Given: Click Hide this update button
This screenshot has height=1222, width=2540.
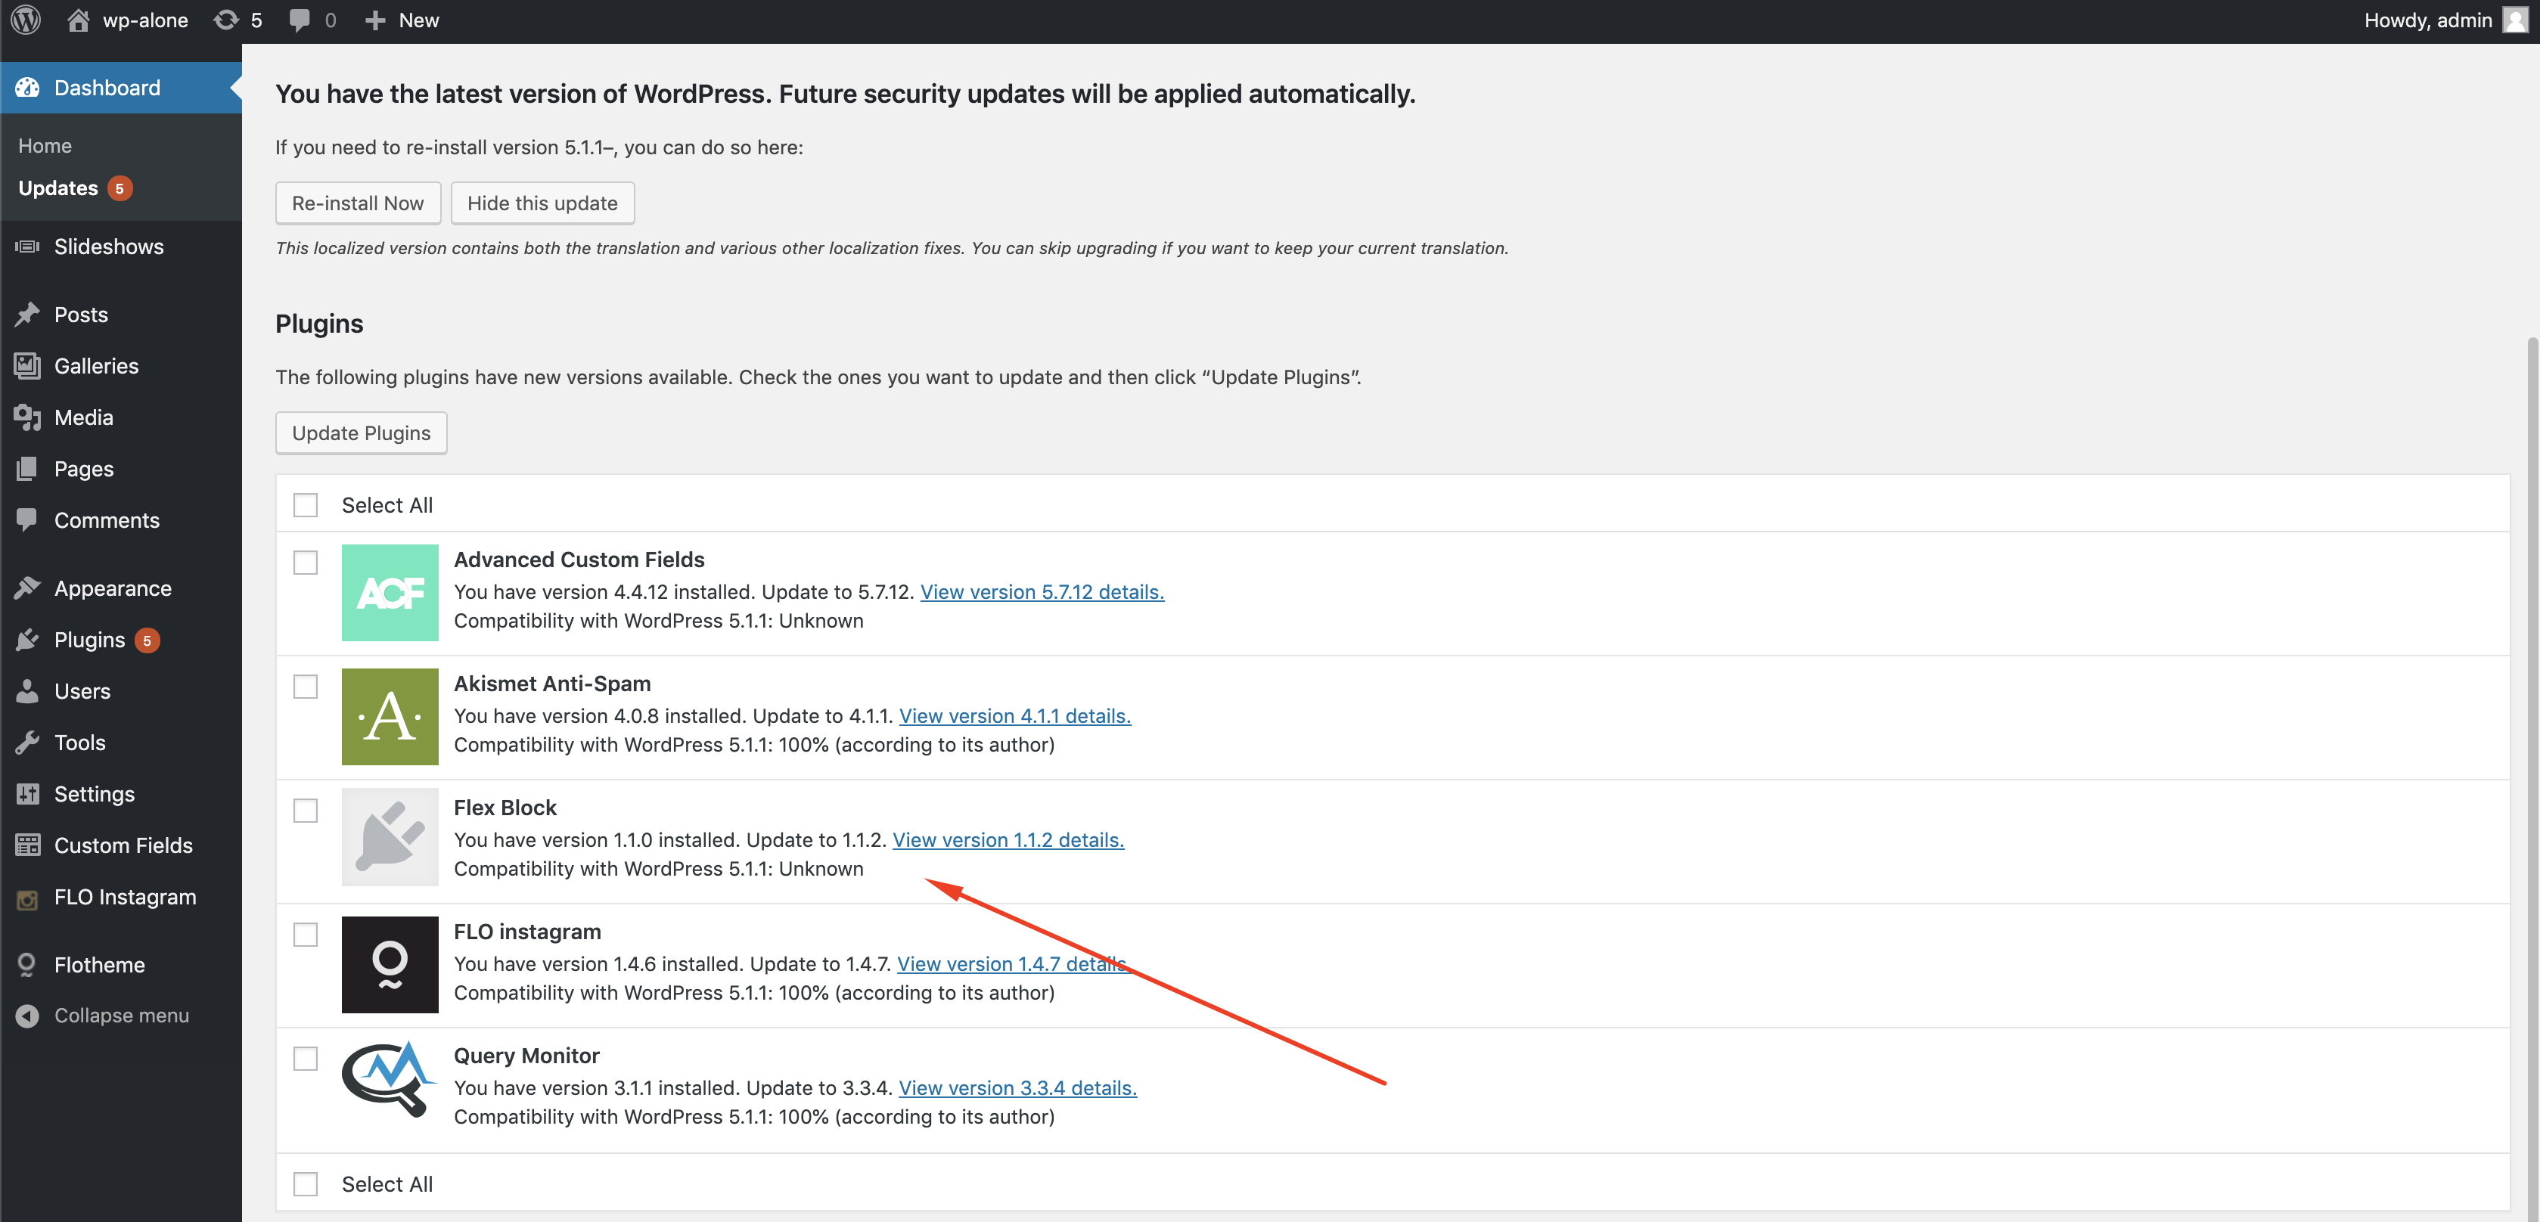Looking at the screenshot, I should 542,203.
